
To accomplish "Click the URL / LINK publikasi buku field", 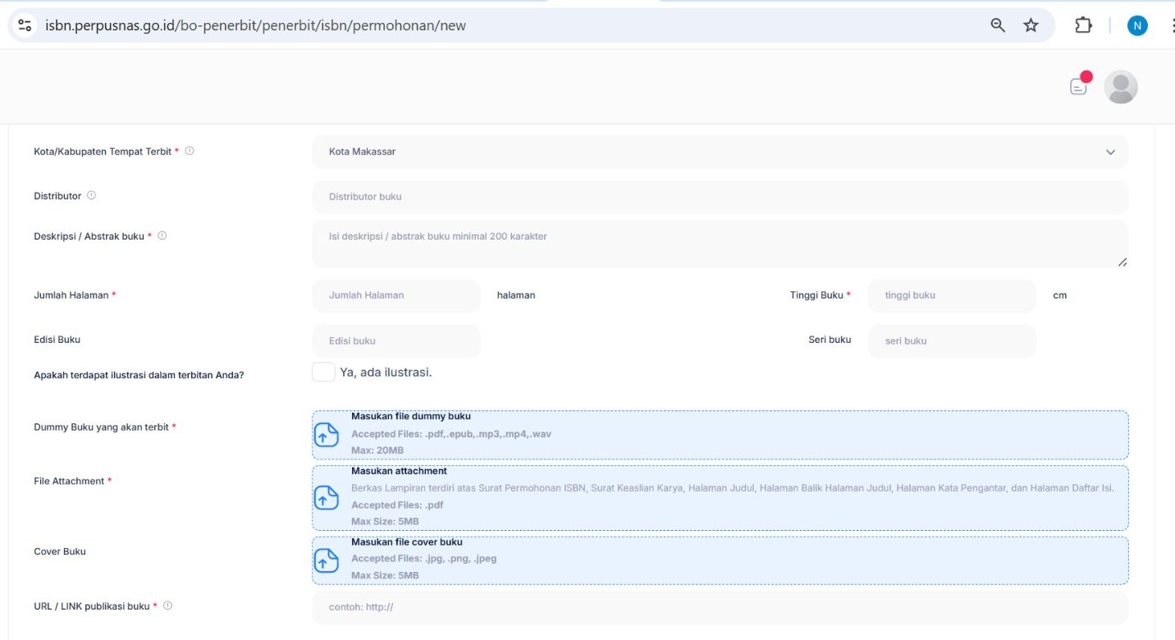I will [719, 608].
